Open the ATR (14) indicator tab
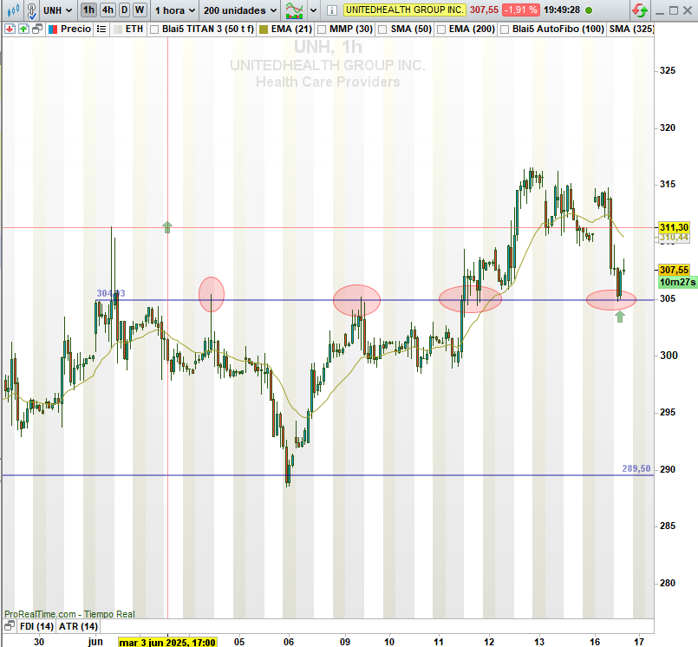This screenshot has height=647, width=698. pos(78,626)
